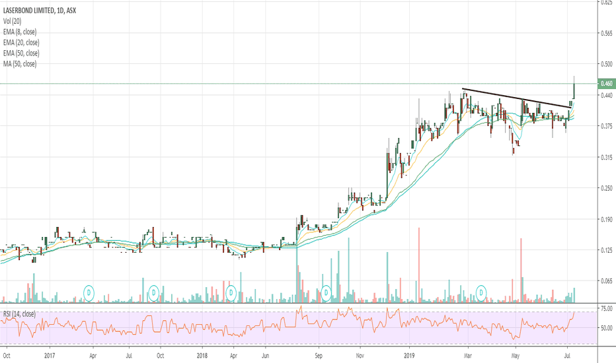Image resolution: width=616 pixels, height=363 pixels.
Task: Click the Jun label on time axis
Action: tap(265, 356)
